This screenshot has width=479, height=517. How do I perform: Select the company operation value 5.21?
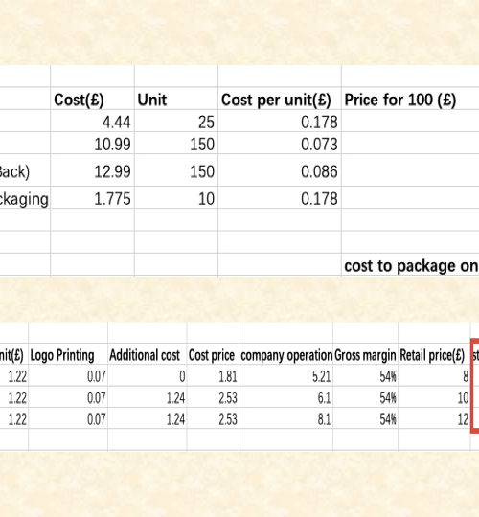(286, 376)
